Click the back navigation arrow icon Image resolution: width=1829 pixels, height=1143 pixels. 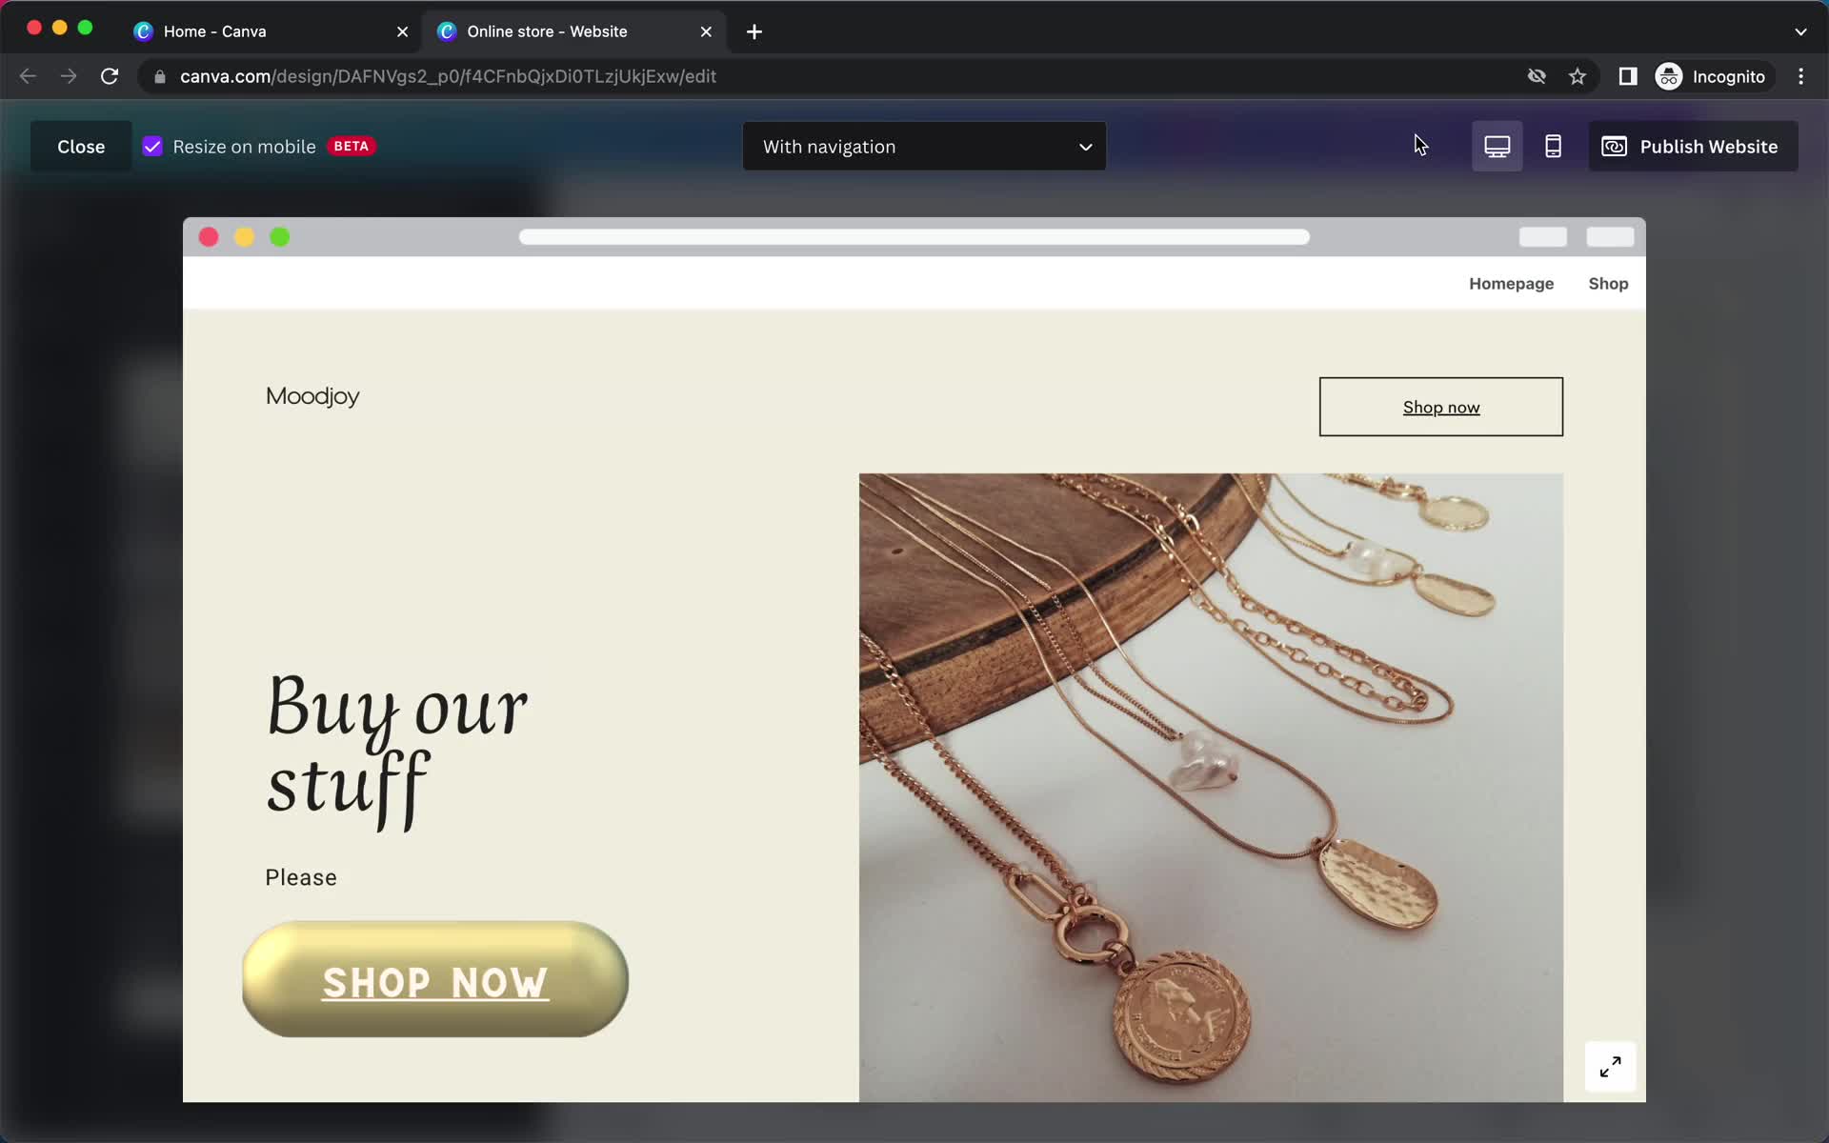click(x=29, y=76)
